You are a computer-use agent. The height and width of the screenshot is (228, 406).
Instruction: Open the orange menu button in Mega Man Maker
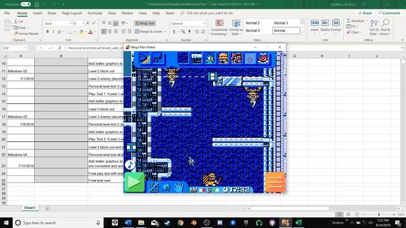[275, 182]
